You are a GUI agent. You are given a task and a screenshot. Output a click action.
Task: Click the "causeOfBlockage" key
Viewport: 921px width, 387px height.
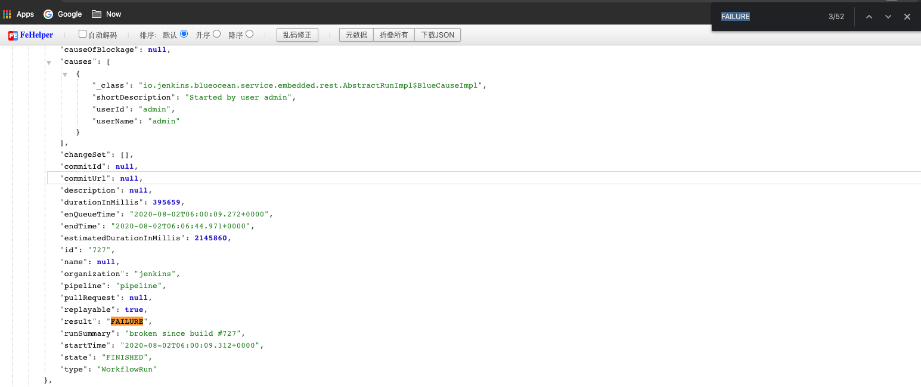tap(100, 49)
